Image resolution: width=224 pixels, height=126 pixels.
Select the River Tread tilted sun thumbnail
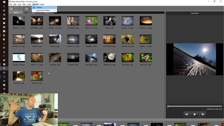coord(91,57)
